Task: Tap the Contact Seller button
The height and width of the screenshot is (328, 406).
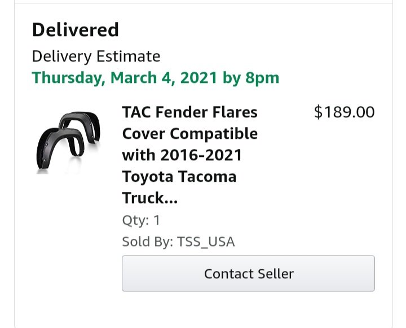Action: [248, 274]
